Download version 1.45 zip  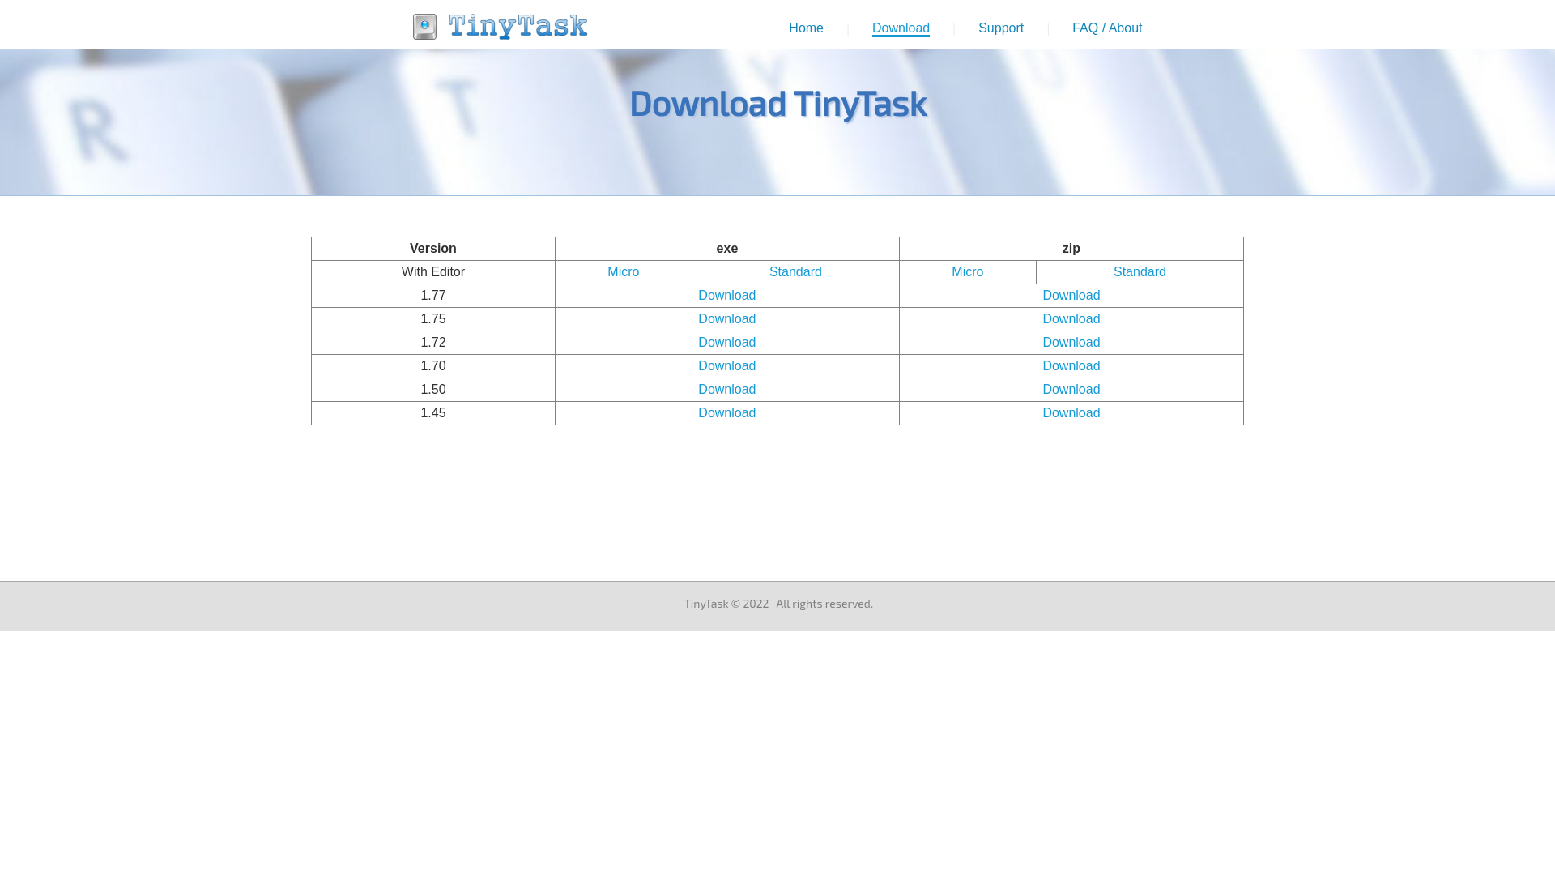point(1071,413)
